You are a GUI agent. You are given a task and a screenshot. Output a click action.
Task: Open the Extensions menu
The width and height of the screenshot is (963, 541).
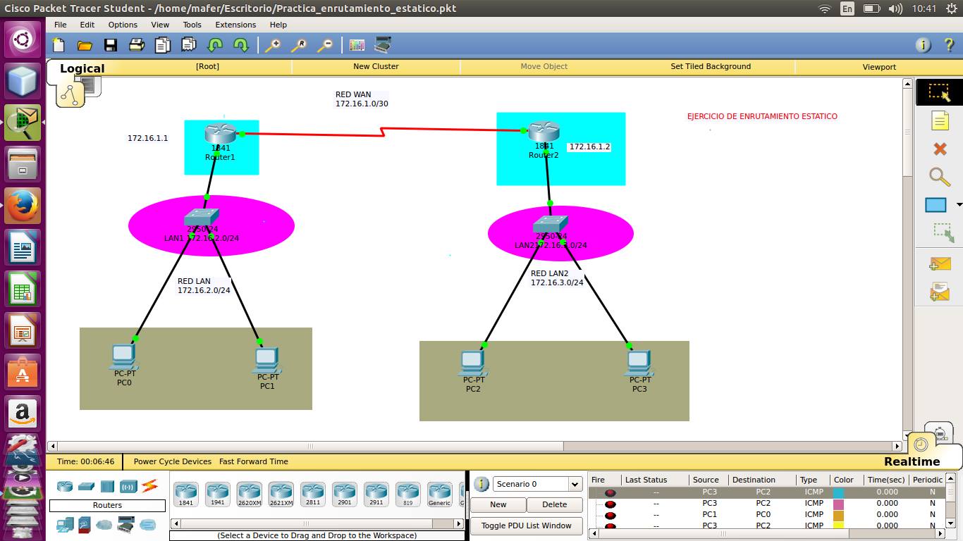pyautogui.click(x=235, y=25)
